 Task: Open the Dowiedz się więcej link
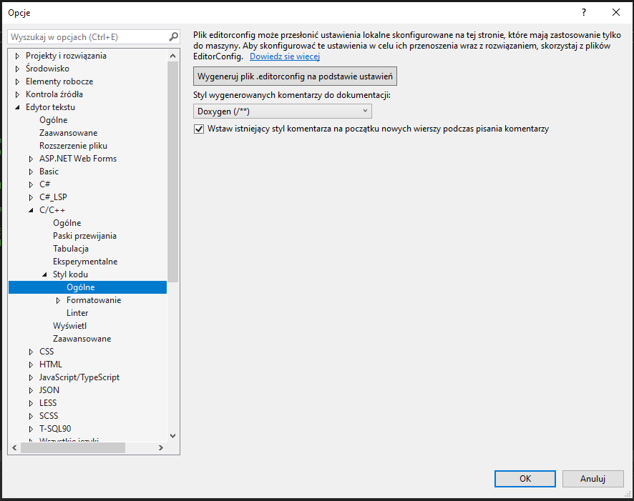pyautogui.click(x=284, y=56)
